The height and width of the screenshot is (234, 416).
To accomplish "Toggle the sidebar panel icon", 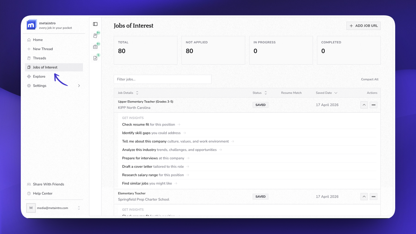I will [95, 24].
